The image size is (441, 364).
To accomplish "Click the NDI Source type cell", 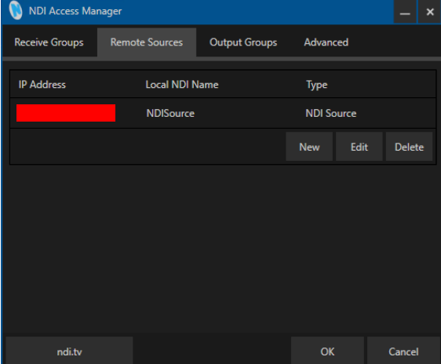I will pos(331,113).
